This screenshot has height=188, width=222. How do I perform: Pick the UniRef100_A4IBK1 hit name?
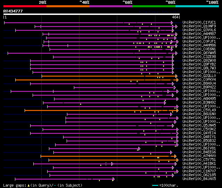pyautogui.click(x=199, y=164)
